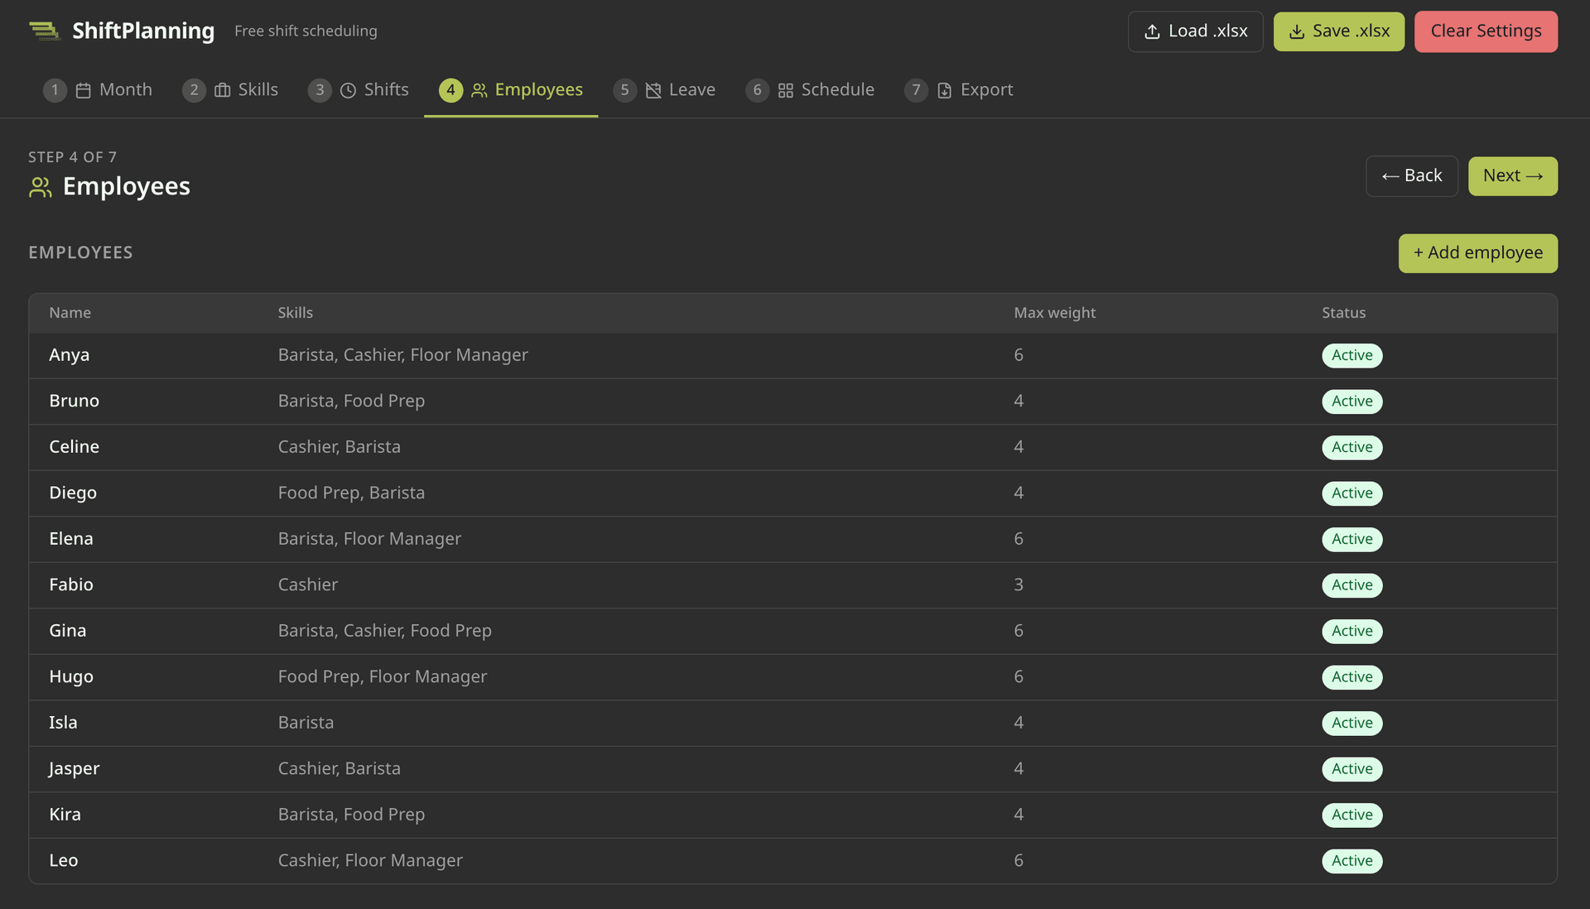This screenshot has width=1590, height=909.
Task: Click the Back navigation button
Action: click(1411, 176)
